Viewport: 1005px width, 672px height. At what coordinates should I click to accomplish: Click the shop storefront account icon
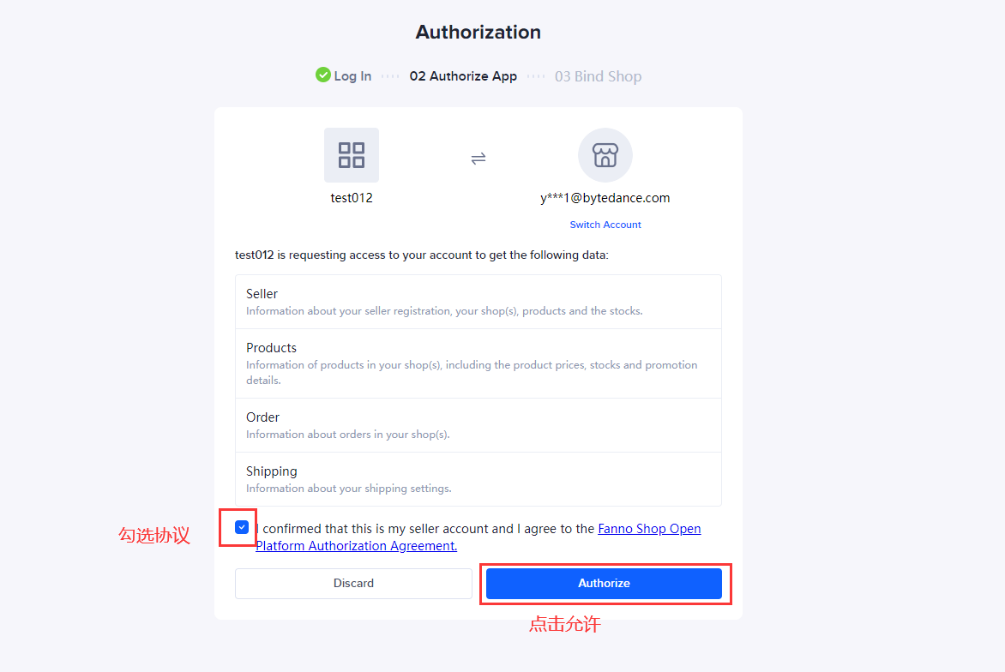[x=605, y=155]
